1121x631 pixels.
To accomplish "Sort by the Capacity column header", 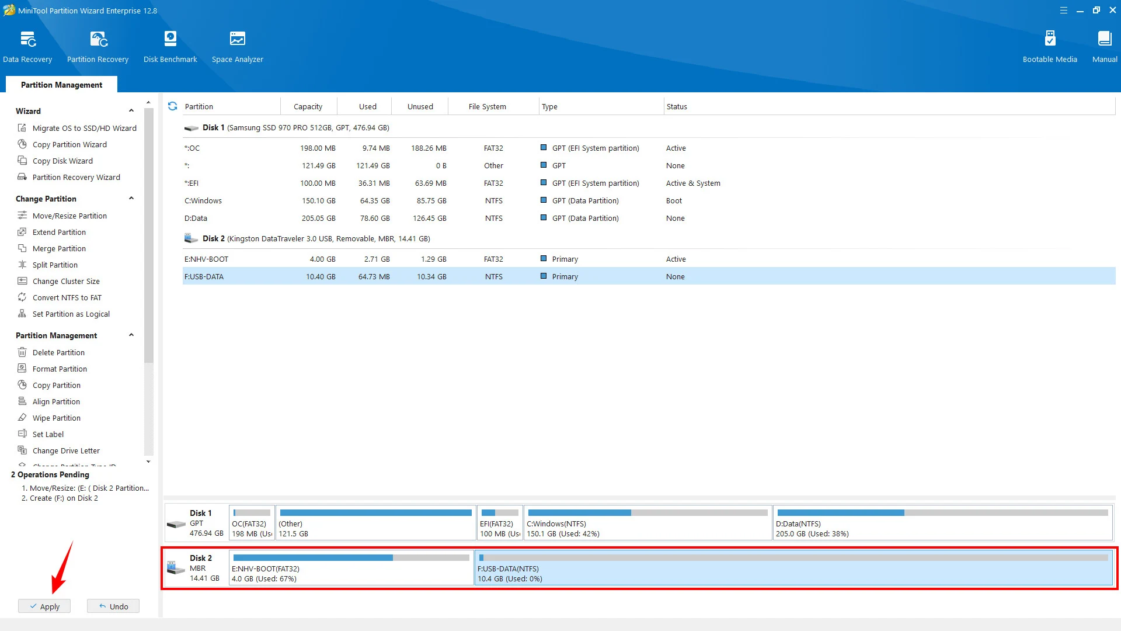I will pos(308,106).
